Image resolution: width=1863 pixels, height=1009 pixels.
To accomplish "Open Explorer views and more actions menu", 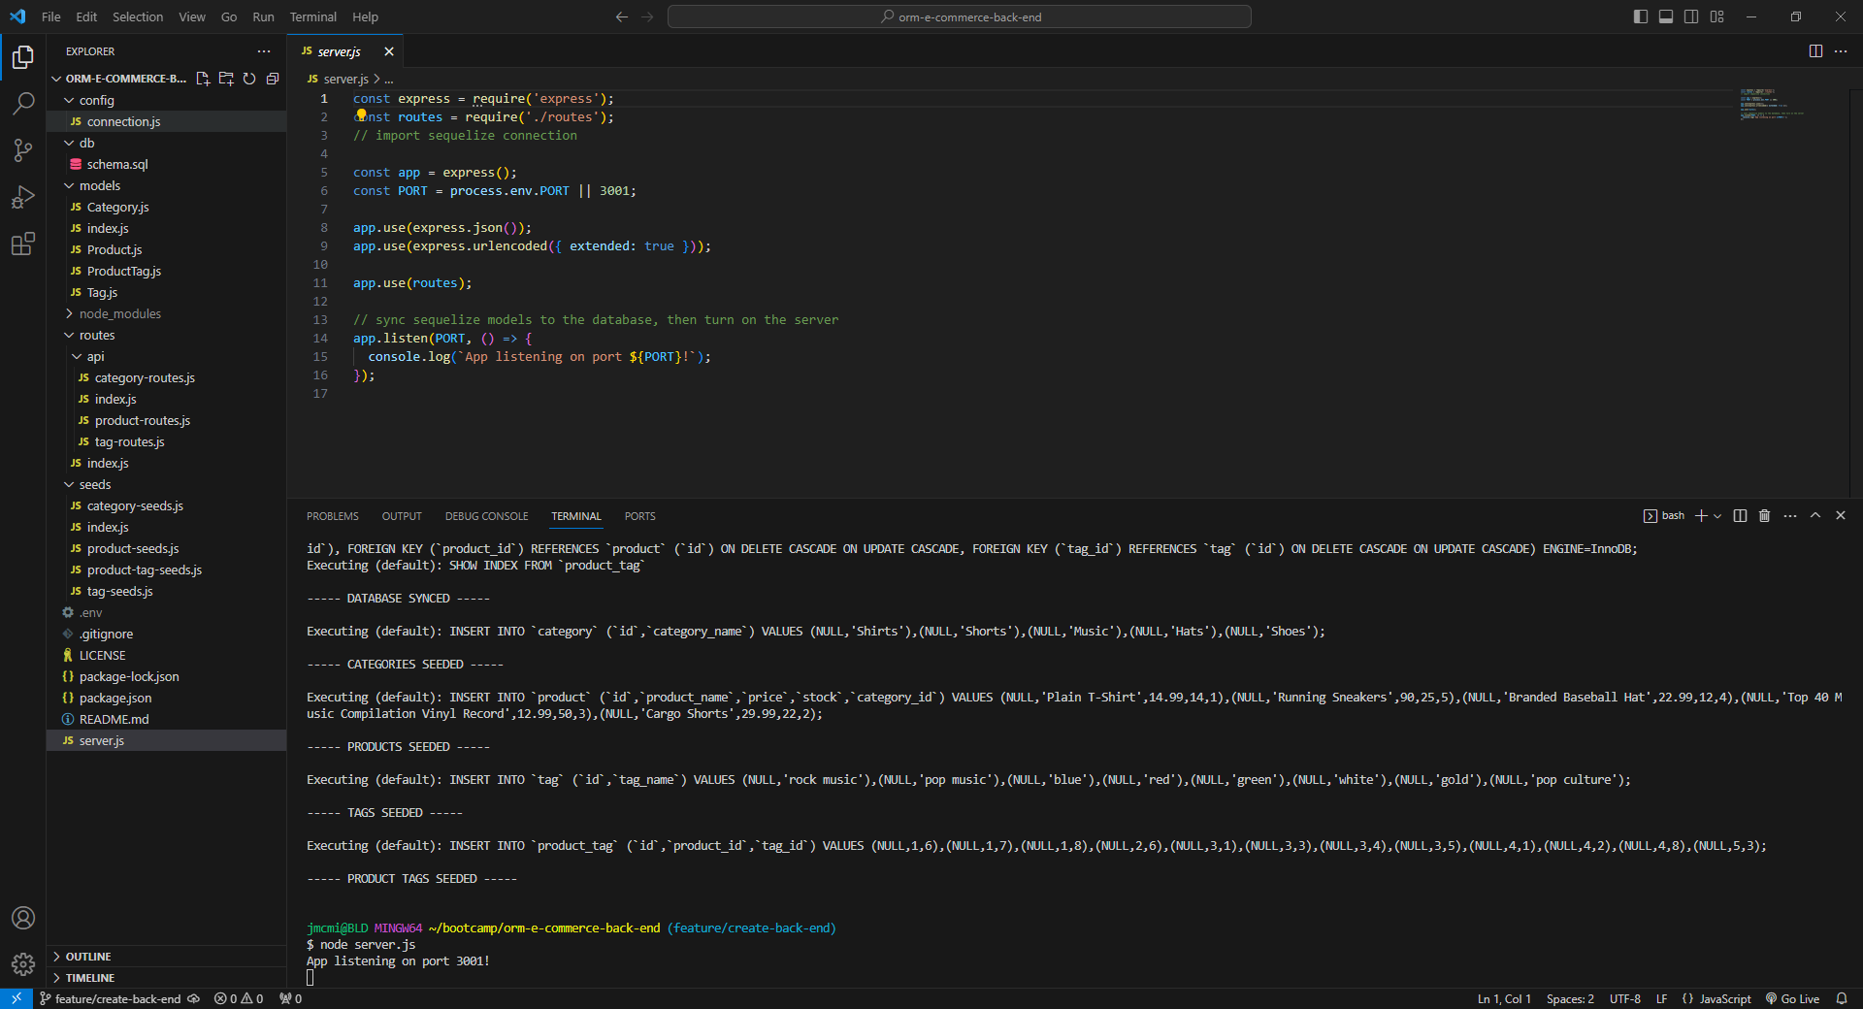I will (x=264, y=51).
